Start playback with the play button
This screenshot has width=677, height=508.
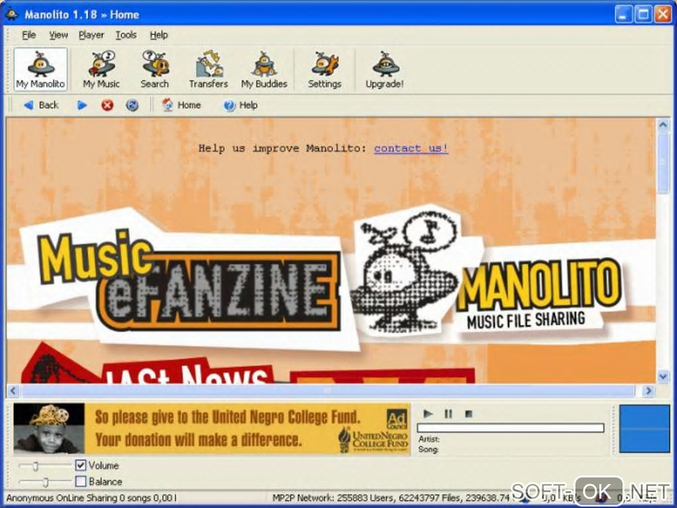tap(428, 414)
